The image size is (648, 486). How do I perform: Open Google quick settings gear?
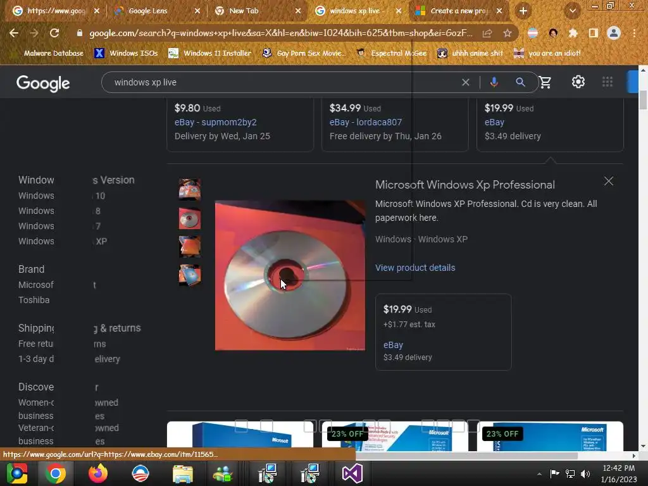point(578,82)
